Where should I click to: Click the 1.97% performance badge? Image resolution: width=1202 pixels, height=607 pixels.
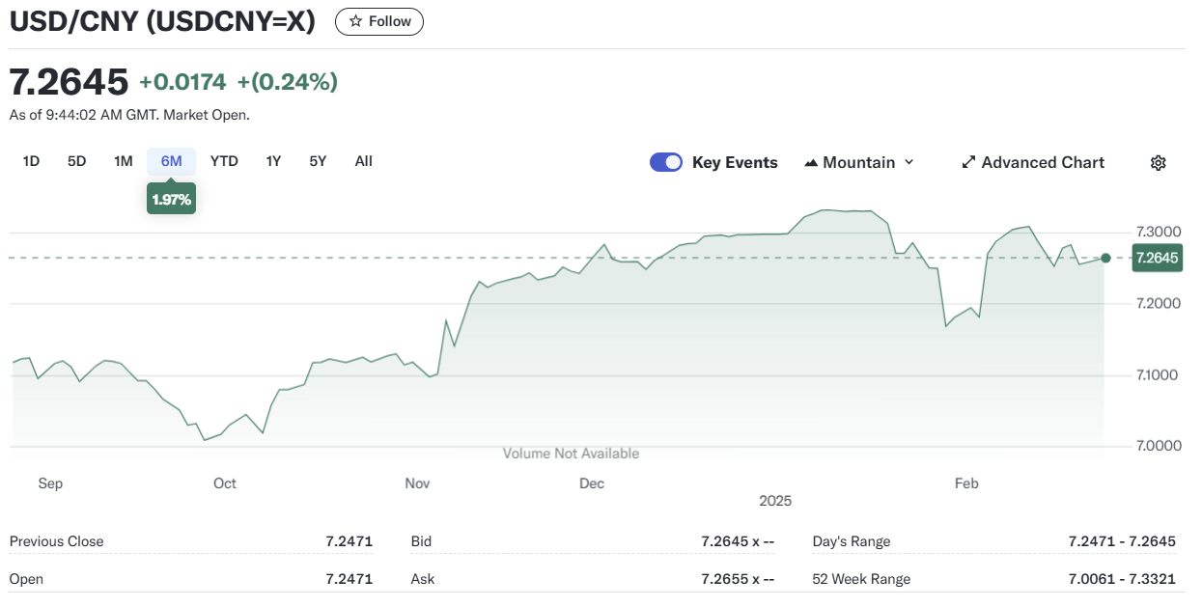(x=171, y=200)
